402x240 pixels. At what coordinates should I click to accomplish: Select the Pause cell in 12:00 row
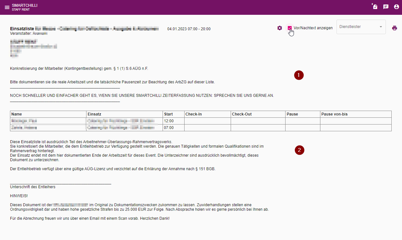(303, 121)
